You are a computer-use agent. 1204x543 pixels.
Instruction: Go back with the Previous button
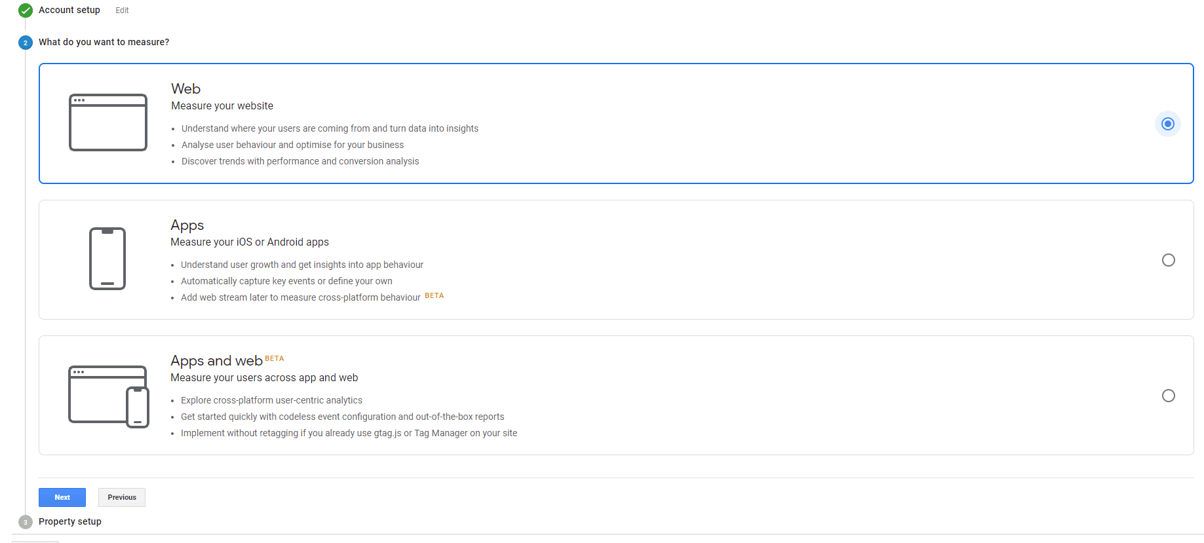(122, 497)
